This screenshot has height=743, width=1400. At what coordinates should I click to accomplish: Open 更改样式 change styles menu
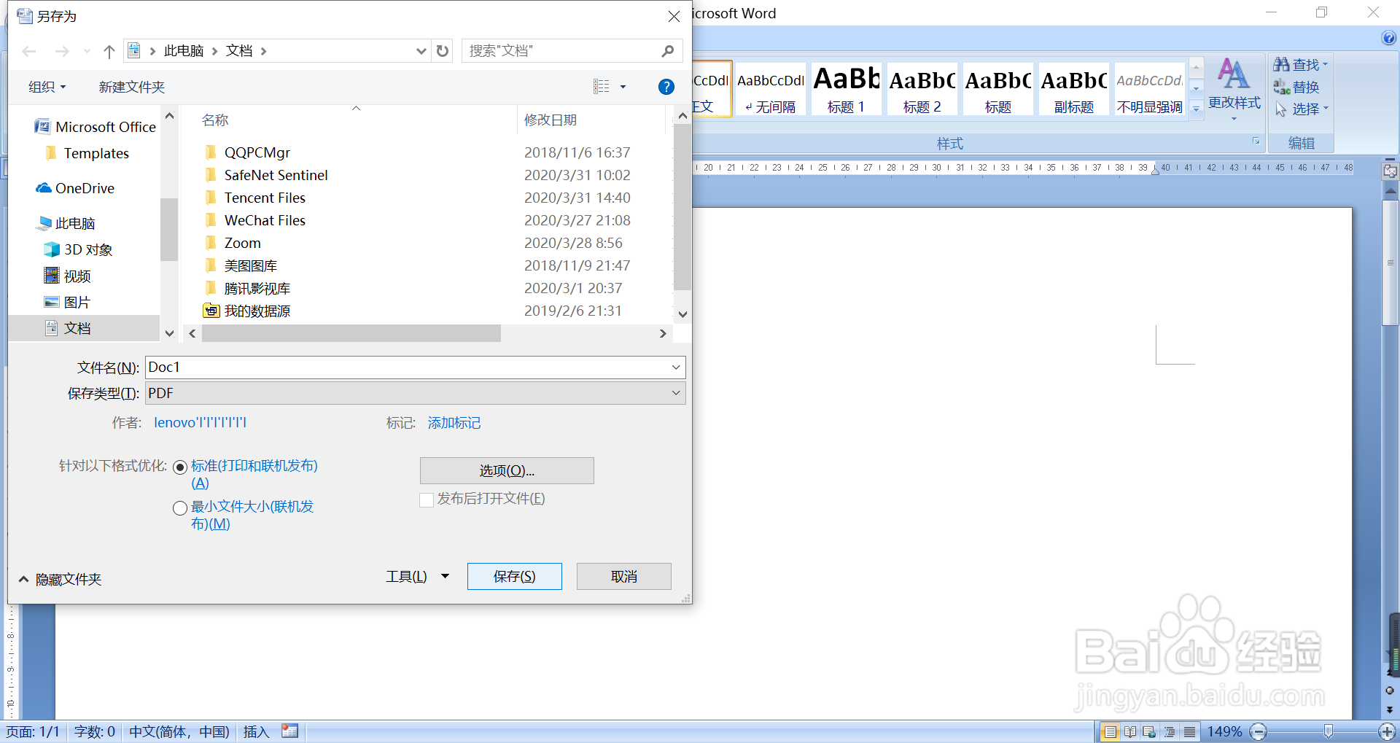(x=1234, y=87)
